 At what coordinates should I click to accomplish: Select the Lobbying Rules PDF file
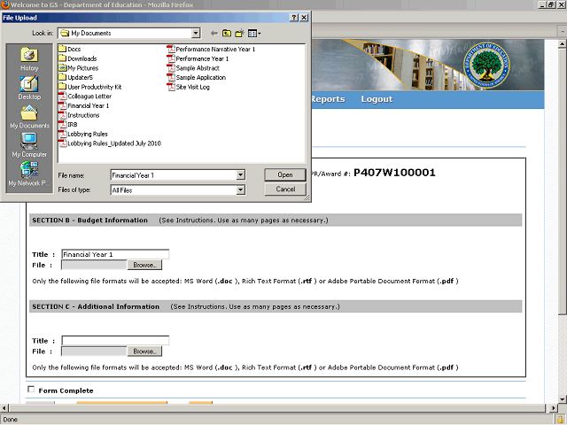pos(83,134)
